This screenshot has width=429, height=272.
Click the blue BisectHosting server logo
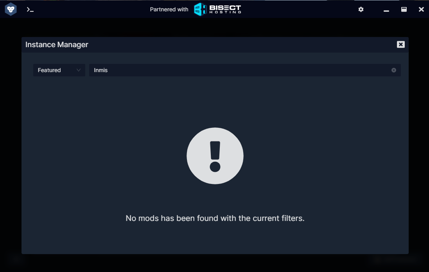[200, 9]
